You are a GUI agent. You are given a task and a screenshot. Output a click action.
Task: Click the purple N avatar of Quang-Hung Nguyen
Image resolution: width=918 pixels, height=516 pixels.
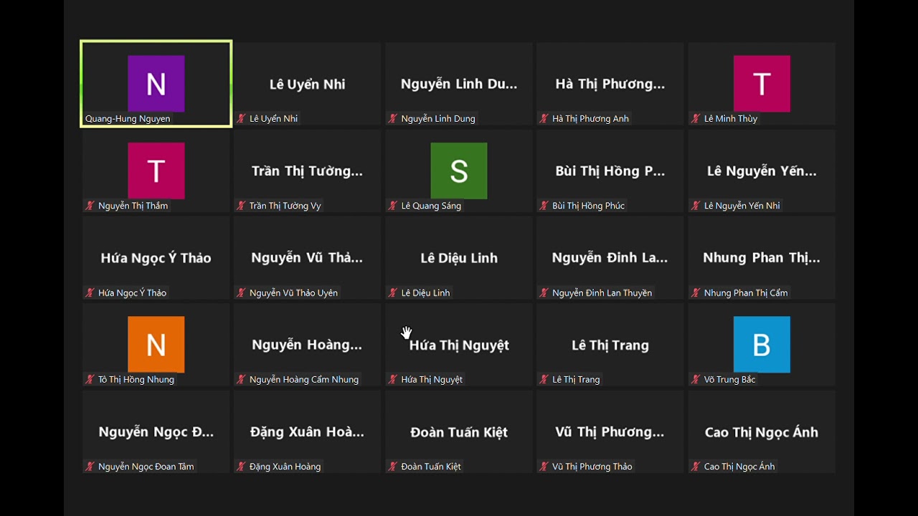(156, 84)
